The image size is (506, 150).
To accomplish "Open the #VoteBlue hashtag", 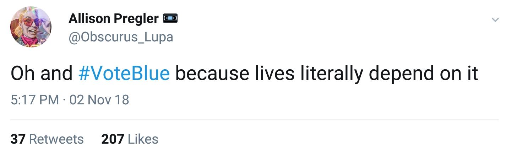I will pyautogui.click(x=124, y=74).
